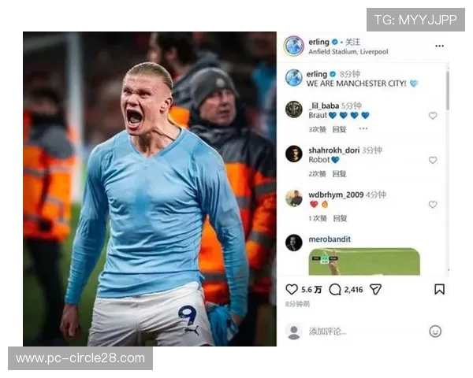Like the post with the heart icon

[292, 289]
